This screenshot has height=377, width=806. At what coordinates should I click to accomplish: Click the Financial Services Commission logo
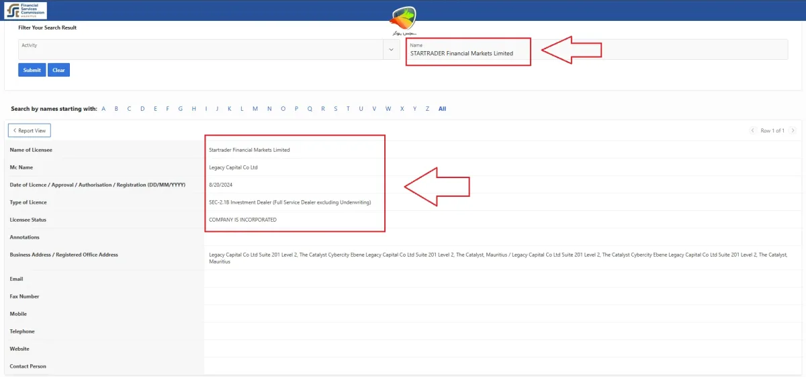pyautogui.click(x=26, y=10)
